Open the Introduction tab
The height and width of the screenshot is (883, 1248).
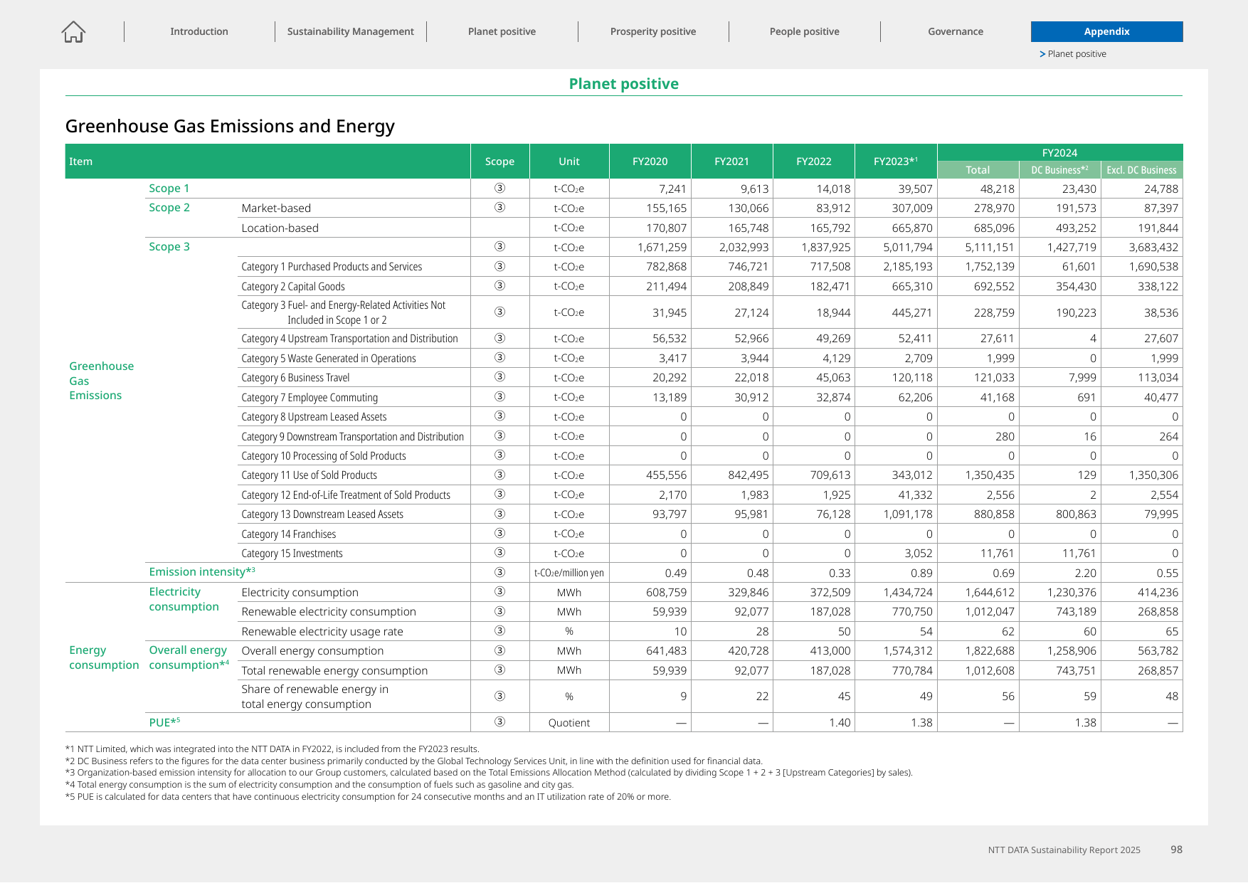[x=199, y=31]
